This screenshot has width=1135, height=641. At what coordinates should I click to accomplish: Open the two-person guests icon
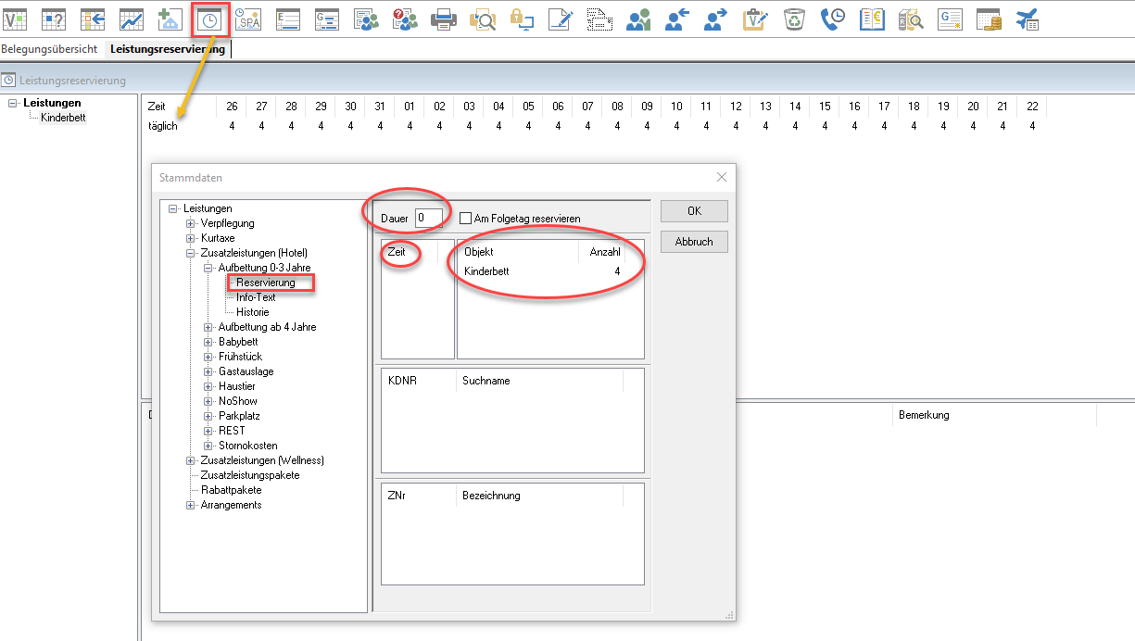click(x=638, y=19)
